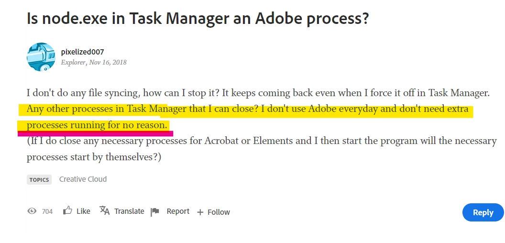Click the pink-underlined text "processes running for no reason"
The width and height of the screenshot is (505, 243).
pos(97,125)
